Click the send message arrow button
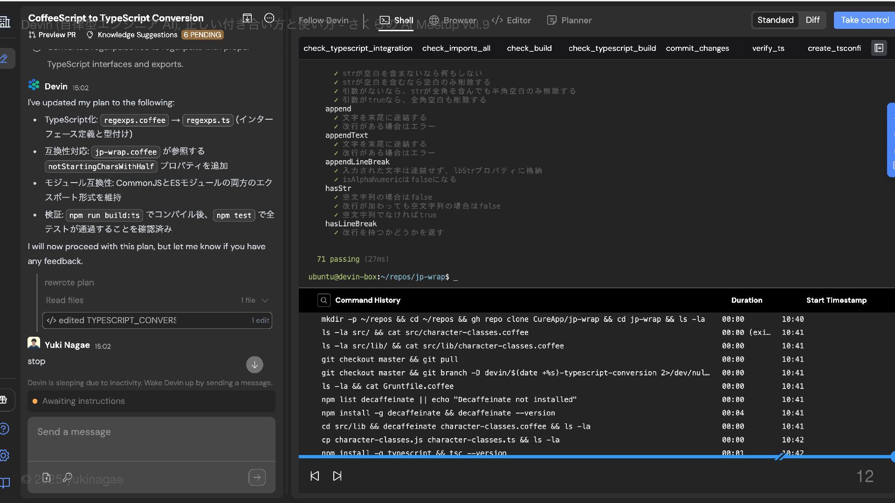This screenshot has width=895, height=503. coord(257,477)
